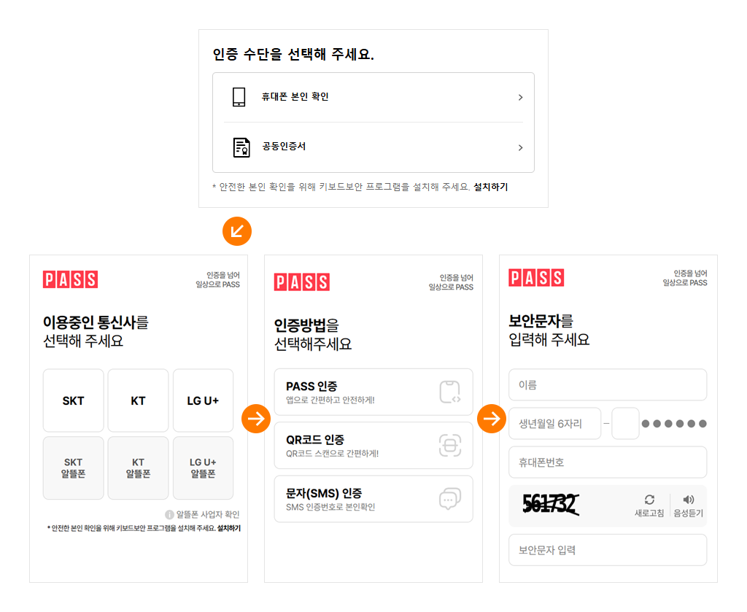Click the mobile phone icon

[x=239, y=97]
